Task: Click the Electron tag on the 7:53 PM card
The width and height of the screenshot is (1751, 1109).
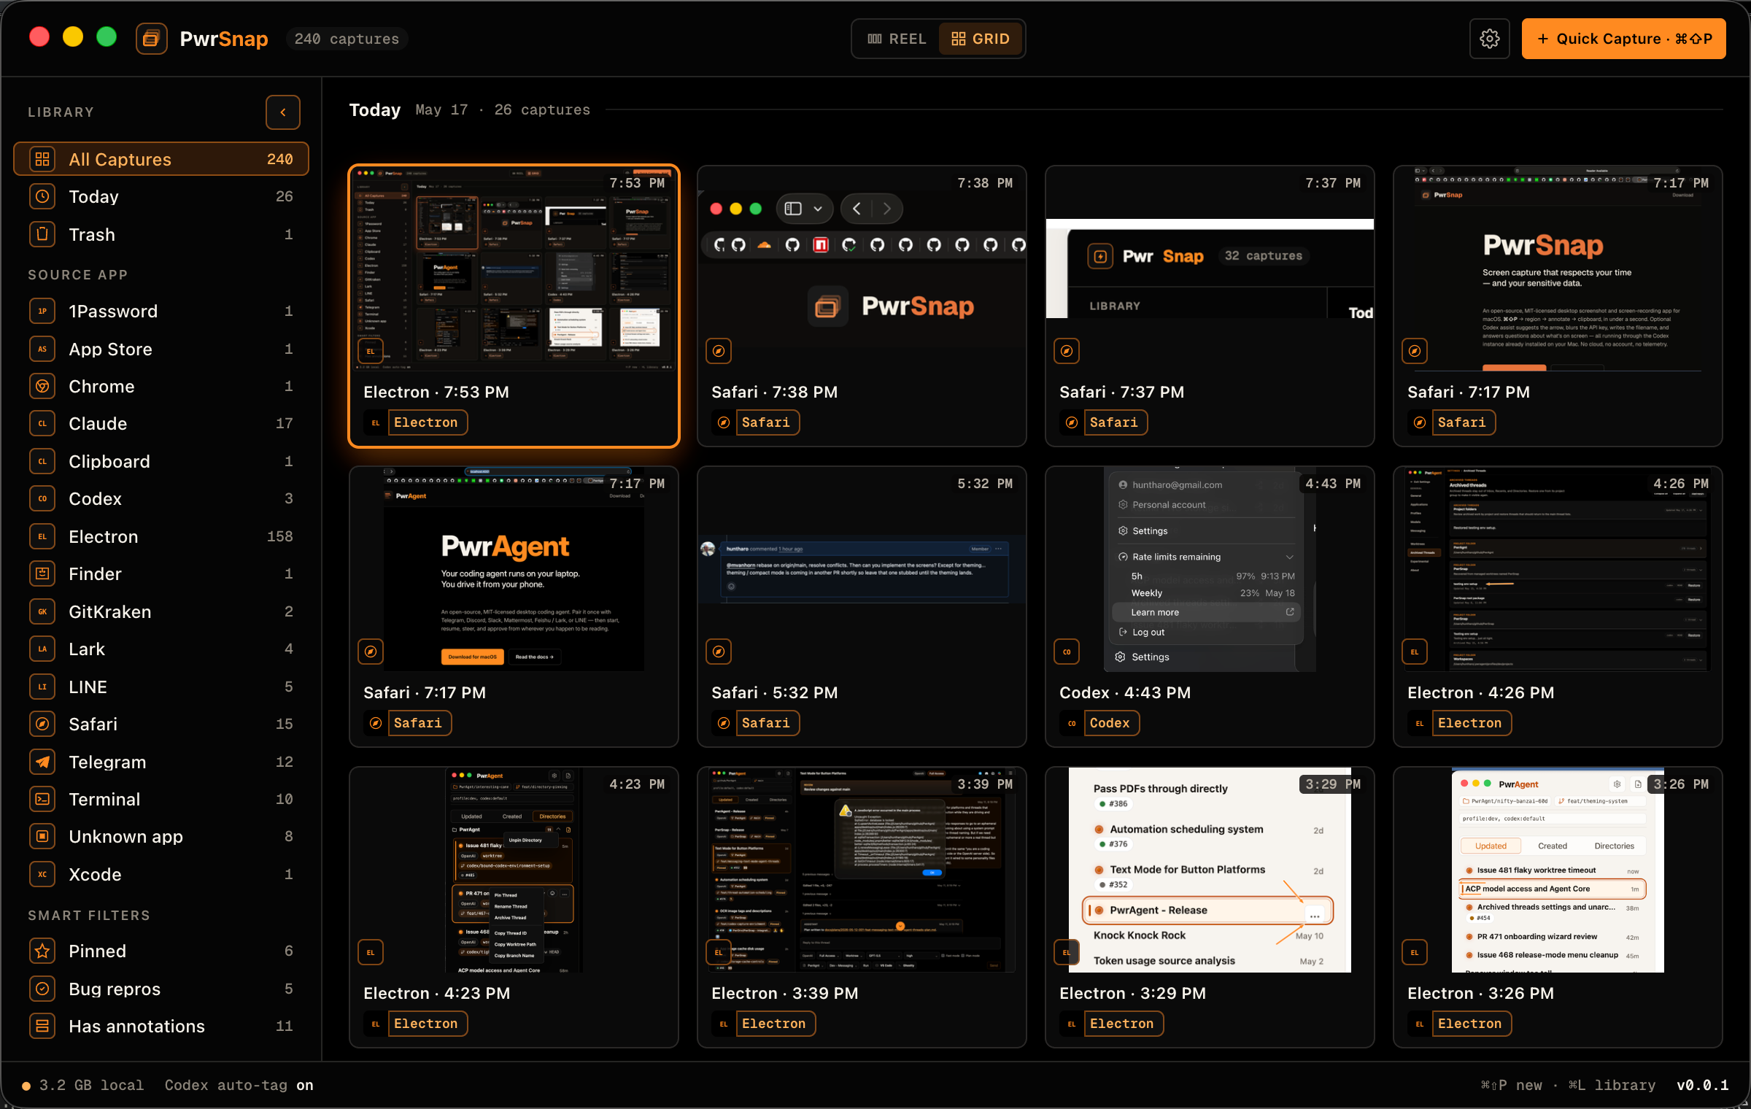Action: tap(427, 422)
